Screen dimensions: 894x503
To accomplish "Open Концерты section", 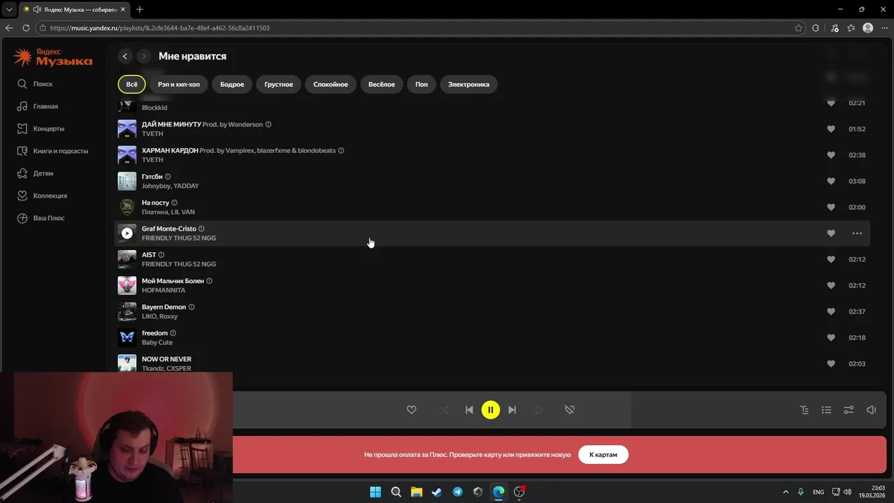I will click(41, 129).
